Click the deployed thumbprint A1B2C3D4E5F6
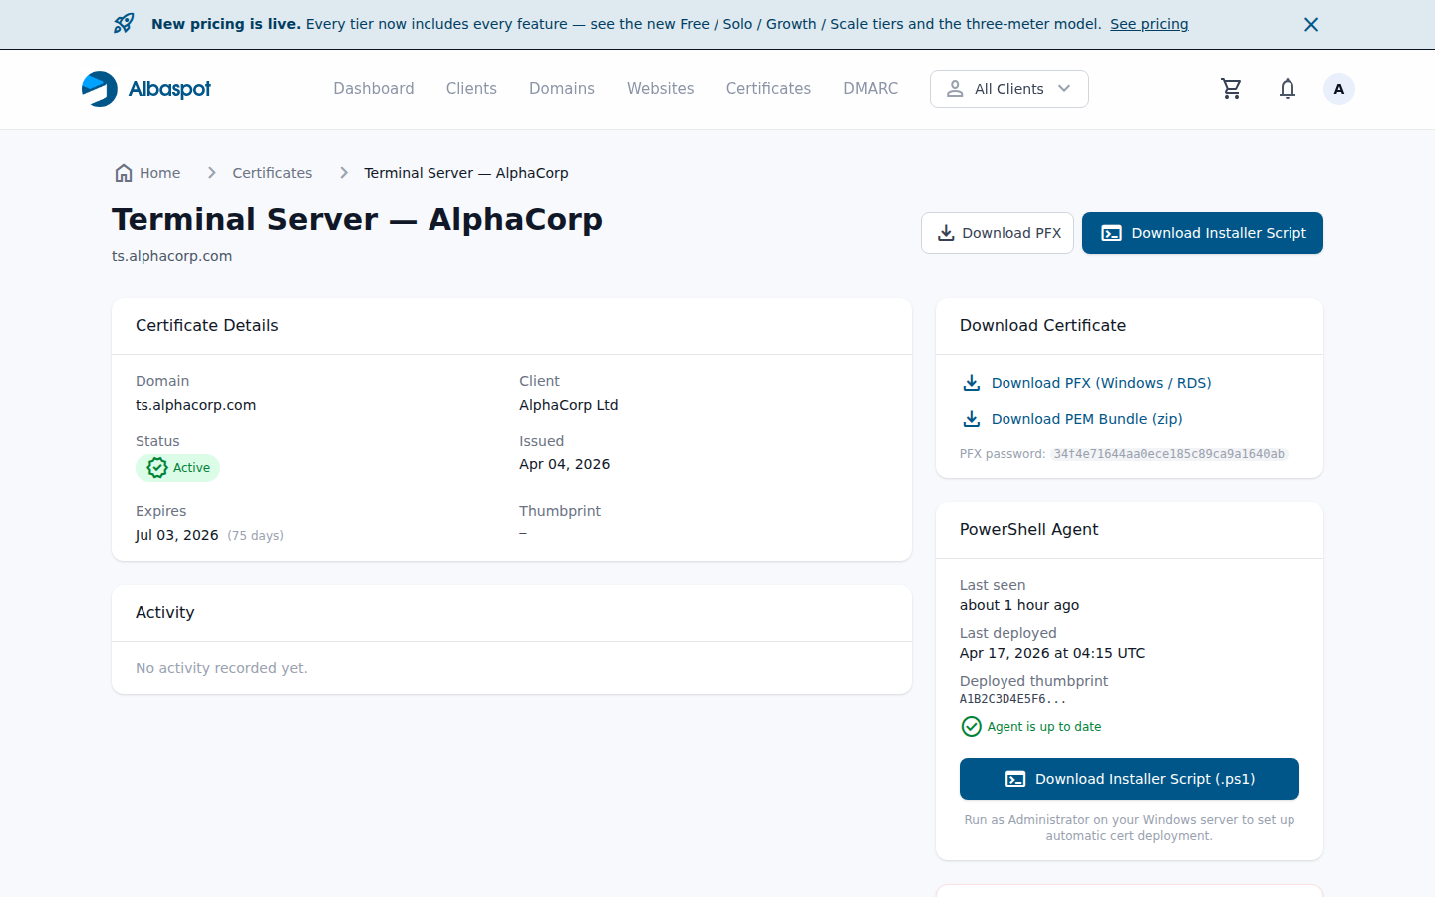1435x897 pixels. tap(1012, 699)
